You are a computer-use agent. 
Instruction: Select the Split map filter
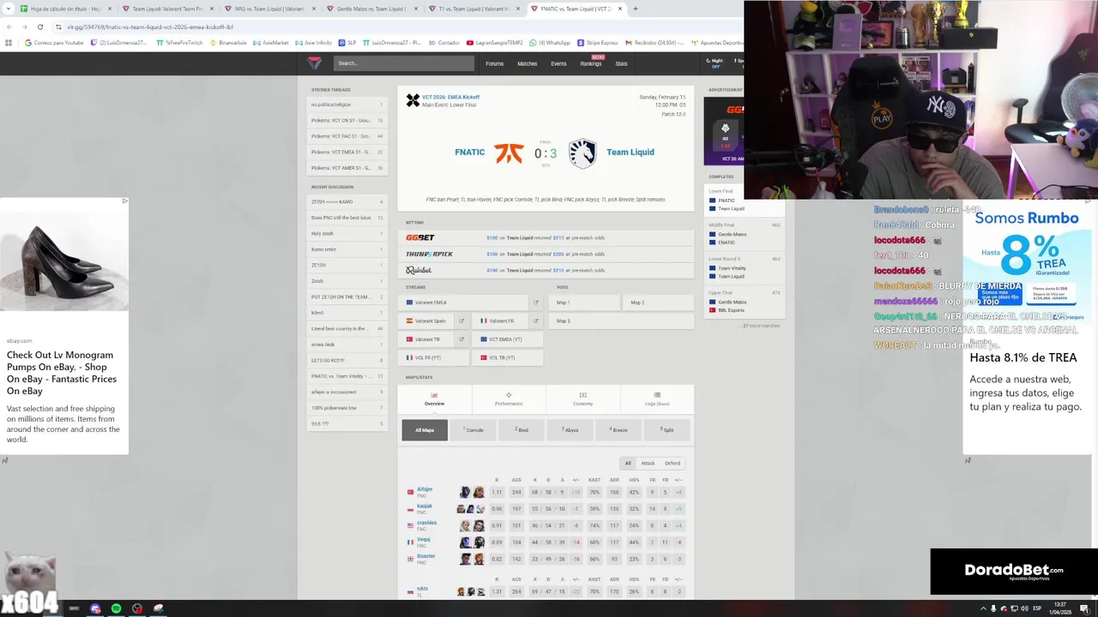tap(667, 430)
